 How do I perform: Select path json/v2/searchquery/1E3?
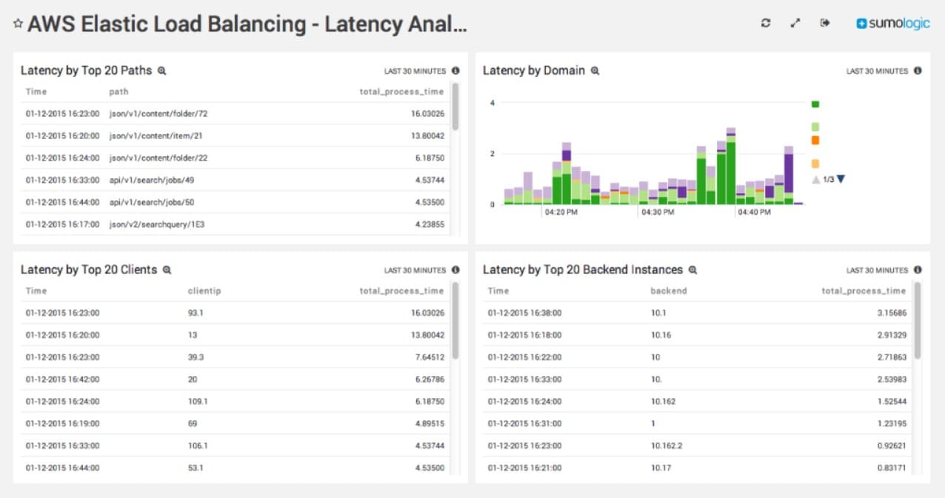pyautogui.click(x=157, y=224)
